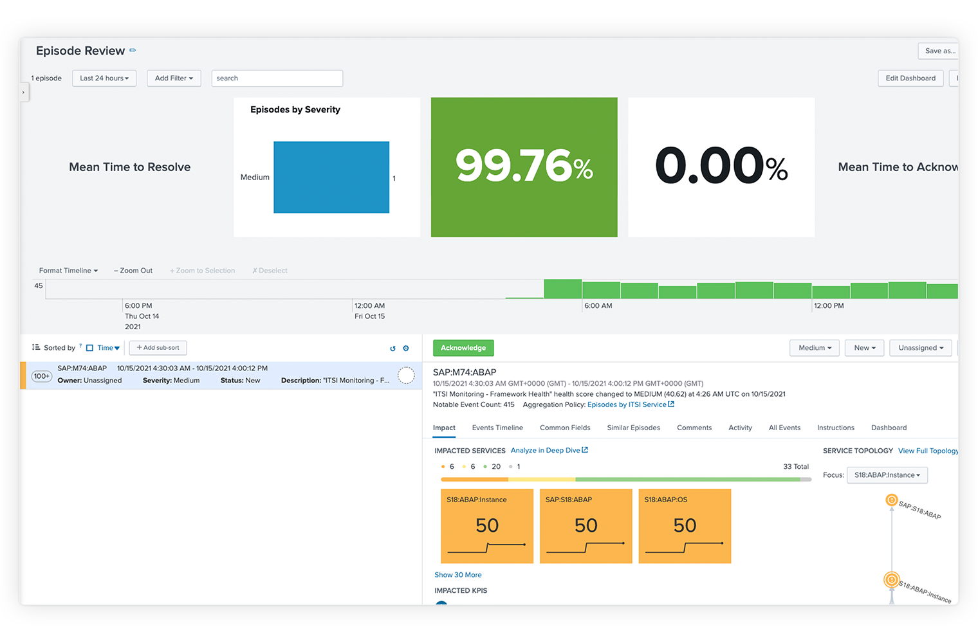The height and width of the screenshot is (643, 978).
Task: Open the Similar Episodes tab
Action: (x=633, y=427)
